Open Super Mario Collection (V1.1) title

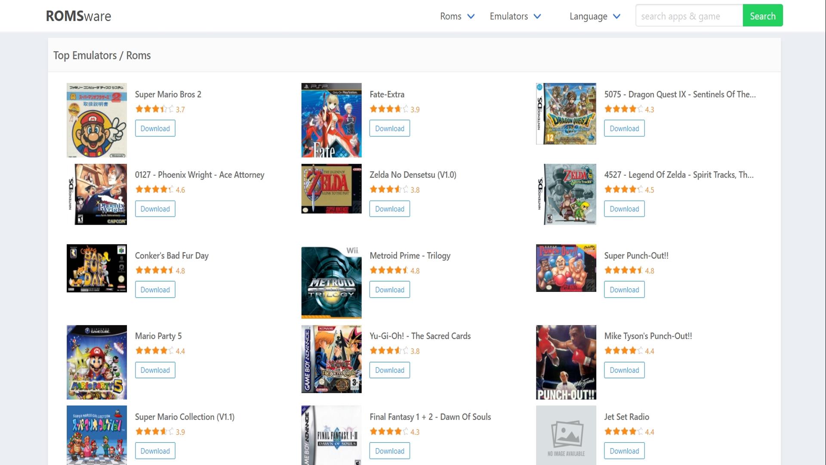(x=185, y=417)
